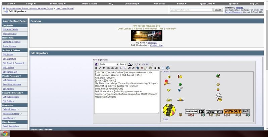The image size is (268, 137).
Task: Open Photo Albums in the navbar
Action: click(90, 4)
